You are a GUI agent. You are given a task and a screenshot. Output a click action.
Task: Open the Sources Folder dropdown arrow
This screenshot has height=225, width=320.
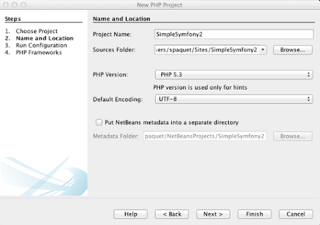262,50
